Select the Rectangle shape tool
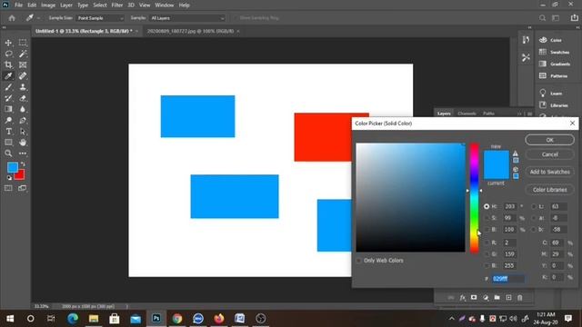This screenshot has width=582, height=327. pos(8,143)
